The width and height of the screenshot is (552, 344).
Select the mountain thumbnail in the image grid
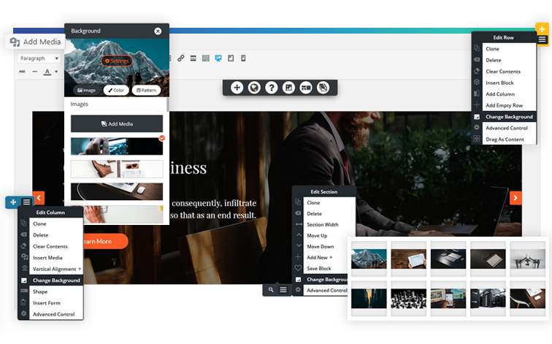click(369, 259)
